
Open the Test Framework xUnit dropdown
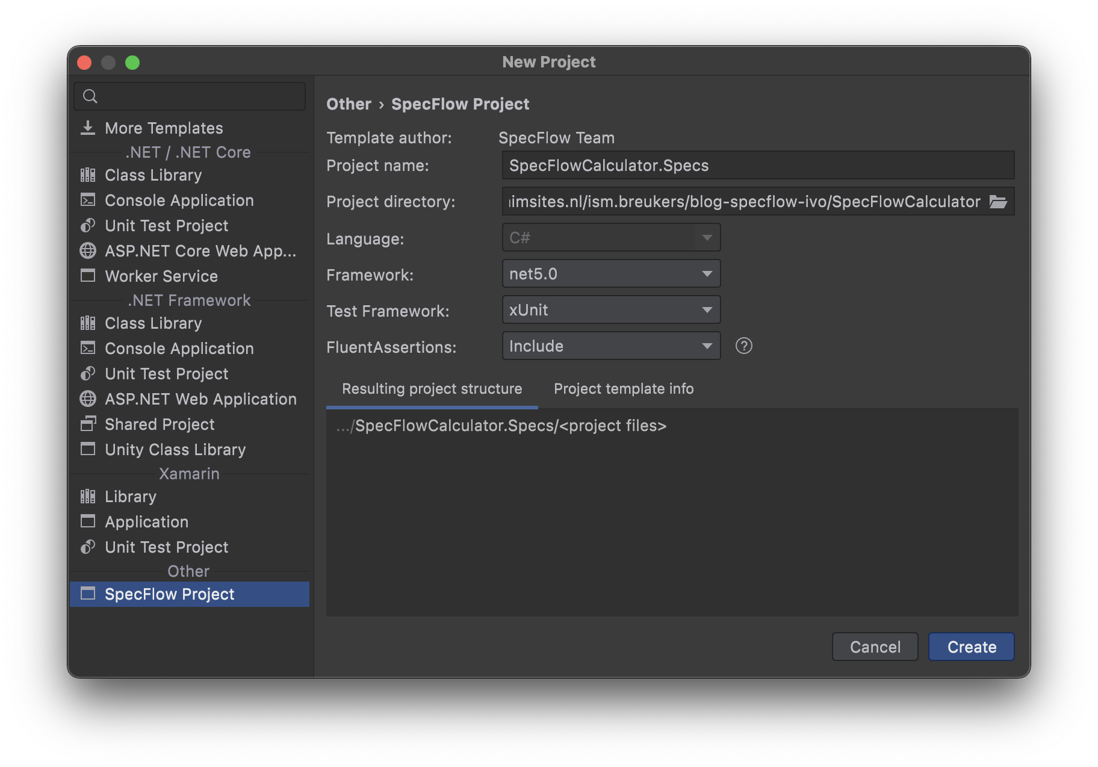(x=611, y=310)
